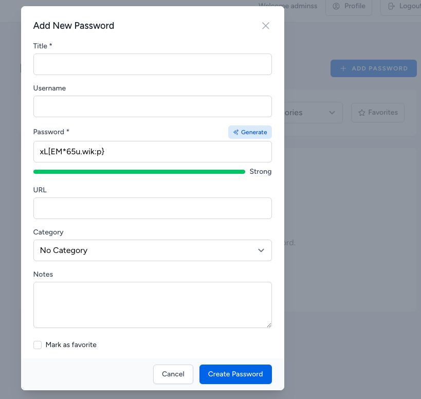Click the Password field with generated value

152,152
